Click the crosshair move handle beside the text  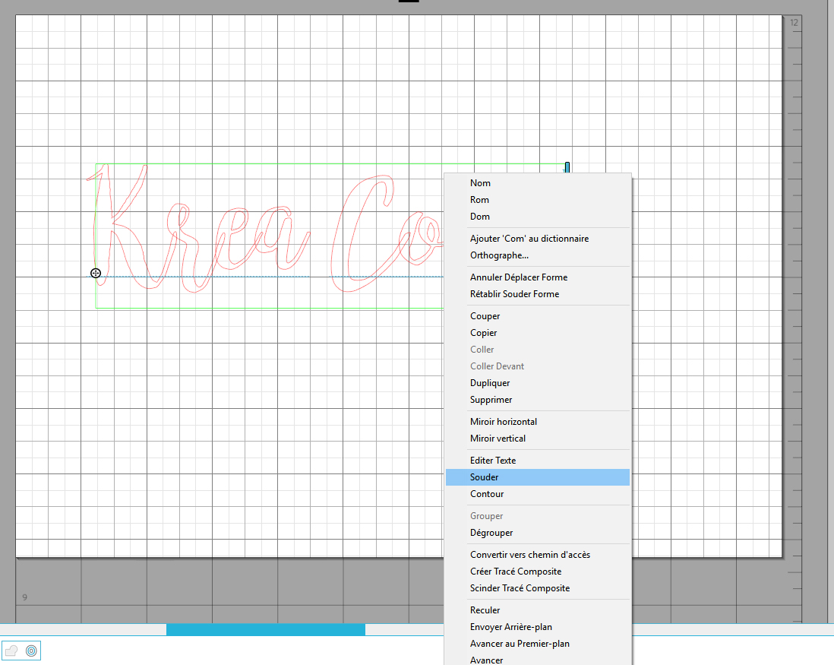tap(96, 273)
